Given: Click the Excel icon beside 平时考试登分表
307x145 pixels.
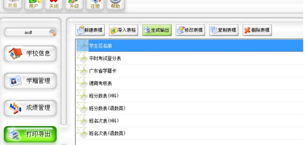Looking at the screenshot, I should click(82, 58).
